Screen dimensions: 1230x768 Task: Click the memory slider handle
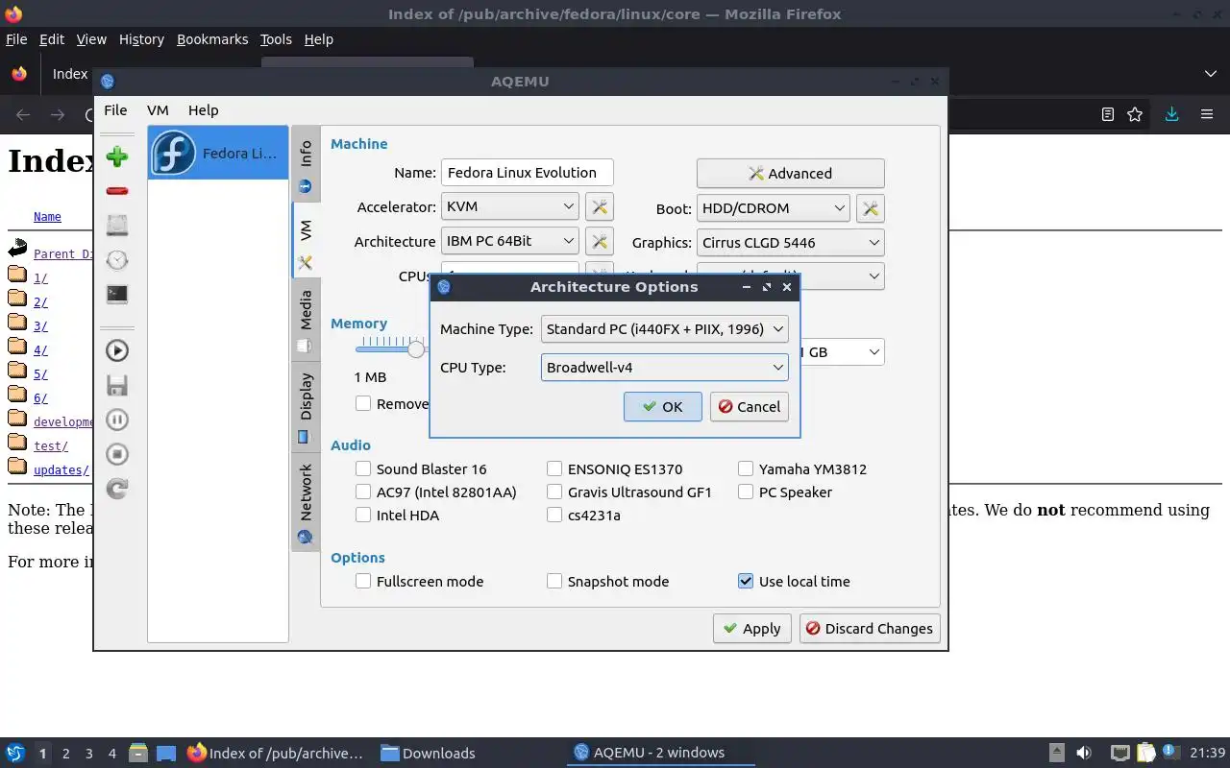(x=416, y=349)
